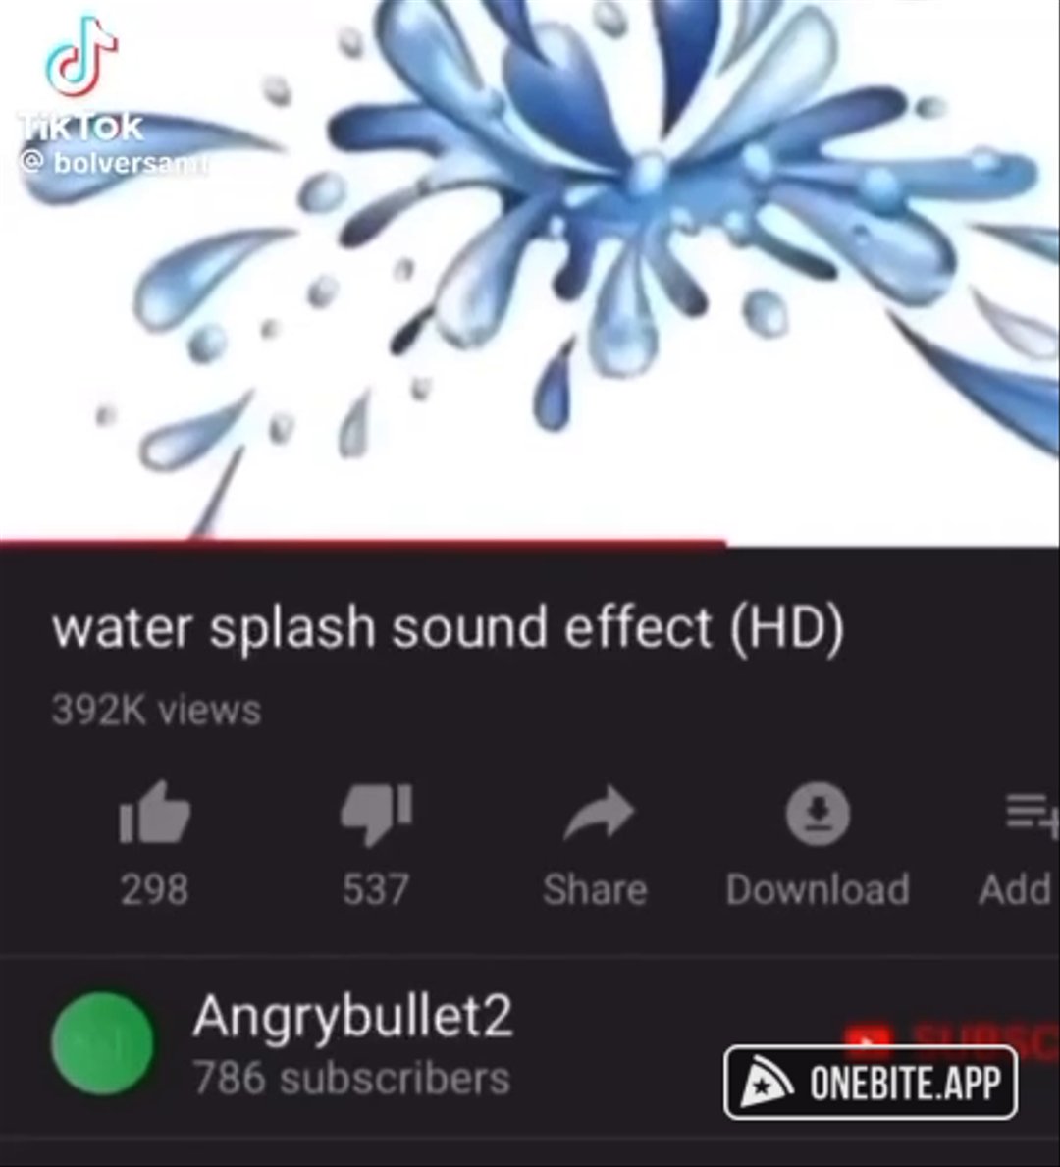1060x1167 pixels.
Task: Click the @bolversant username watermark
Action: (x=114, y=163)
